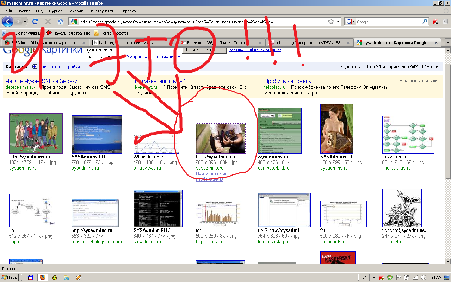Open the Windows Пуск menu
The width and height of the screenshot is (451, 282).
click(x=10, y=277)
